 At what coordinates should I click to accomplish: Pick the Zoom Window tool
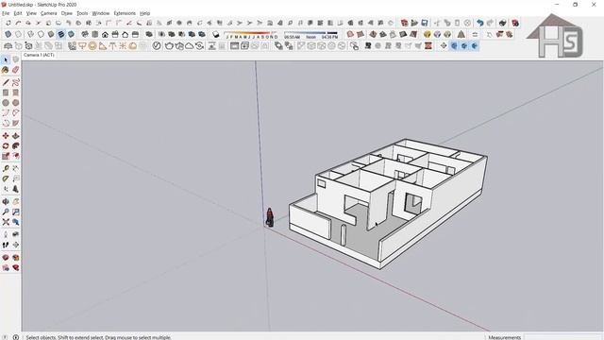[15, 212]
